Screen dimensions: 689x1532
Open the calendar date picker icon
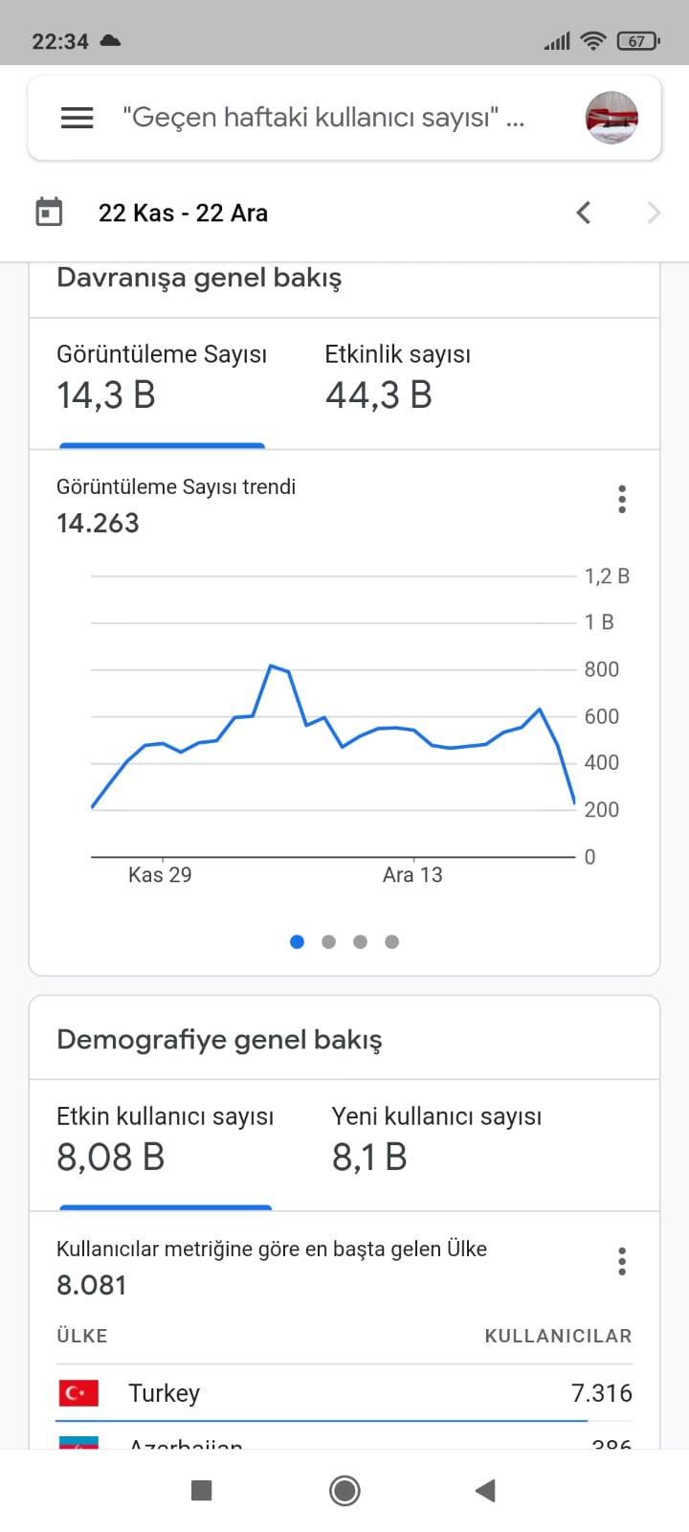click(x=49, y=212)
